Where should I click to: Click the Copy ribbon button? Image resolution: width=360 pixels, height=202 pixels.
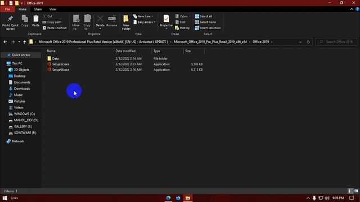(25, 21)
